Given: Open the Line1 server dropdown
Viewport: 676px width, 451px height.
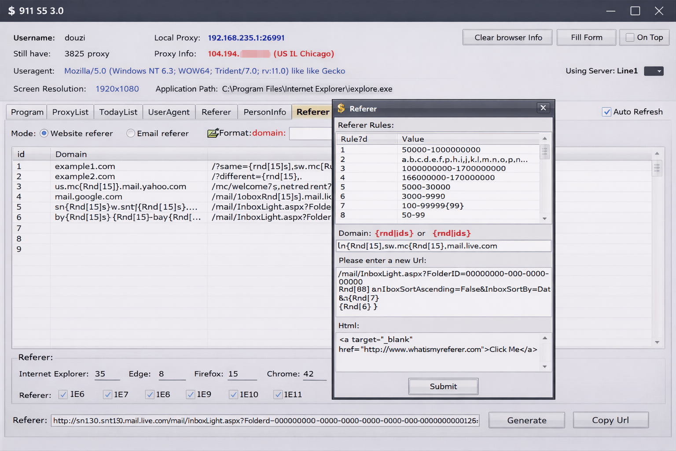Looking at the screenshot, I should tap(654, 71).
